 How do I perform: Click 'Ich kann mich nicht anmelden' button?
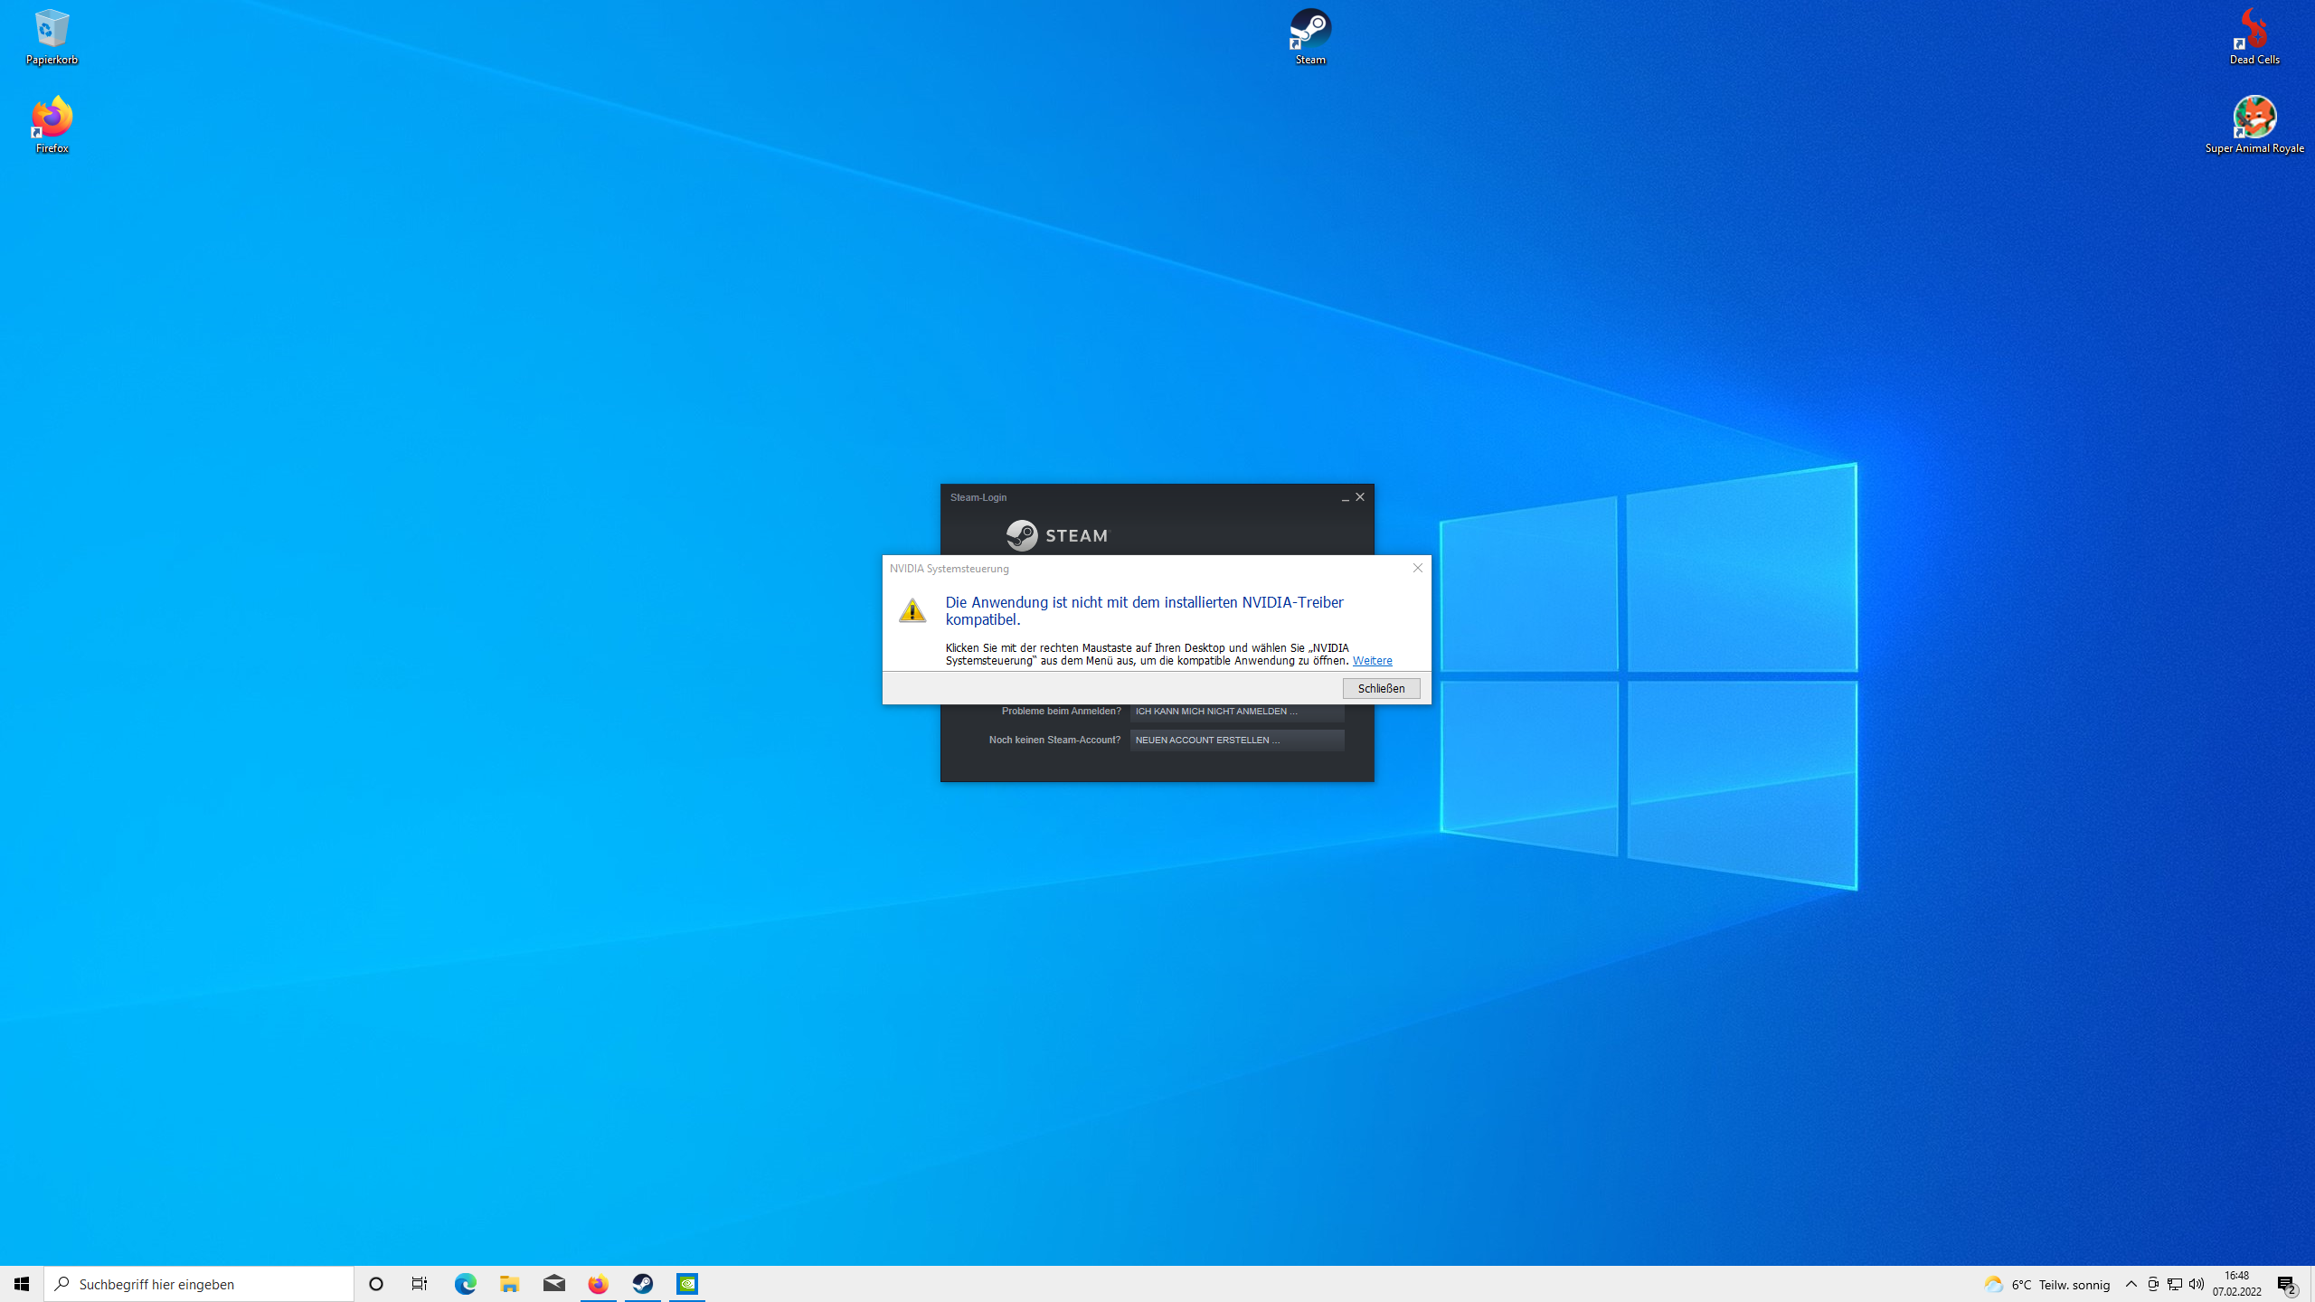coord(1236,712)
